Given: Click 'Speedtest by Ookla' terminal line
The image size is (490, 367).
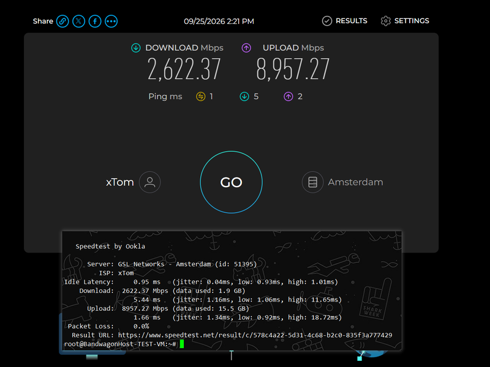Looking at the screenshot, I should (110, 247).
